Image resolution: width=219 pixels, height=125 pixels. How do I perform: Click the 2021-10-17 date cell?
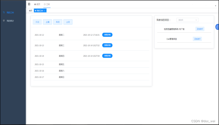[x=39, y=77]
